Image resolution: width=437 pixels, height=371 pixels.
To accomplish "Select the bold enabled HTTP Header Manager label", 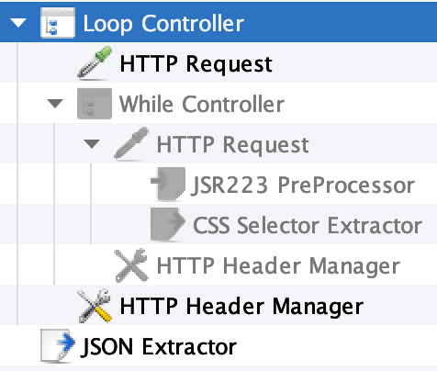I will click(241, 307).
